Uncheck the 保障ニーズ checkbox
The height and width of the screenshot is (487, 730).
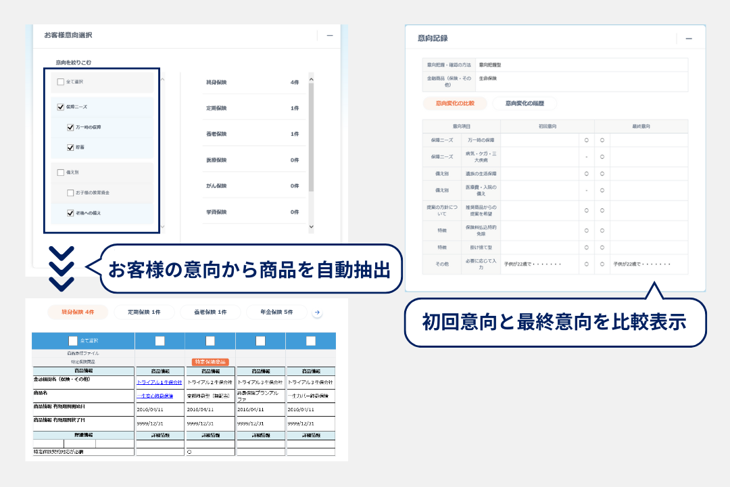point(61,107)
